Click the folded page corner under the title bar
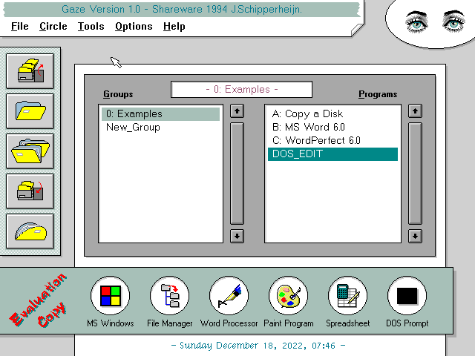Viewport: 475px width, 356px height. [357, 30]
